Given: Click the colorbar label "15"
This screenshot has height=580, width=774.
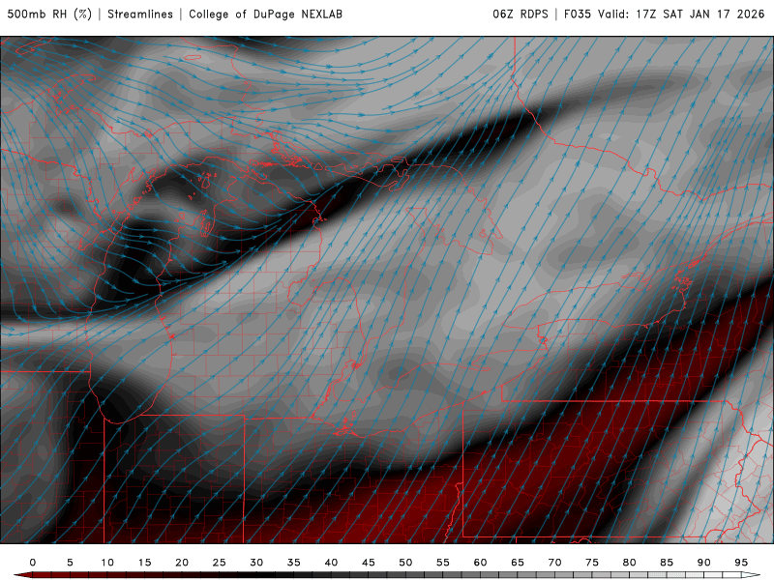Looking at the screenshot, I should [x=144, y=563].
